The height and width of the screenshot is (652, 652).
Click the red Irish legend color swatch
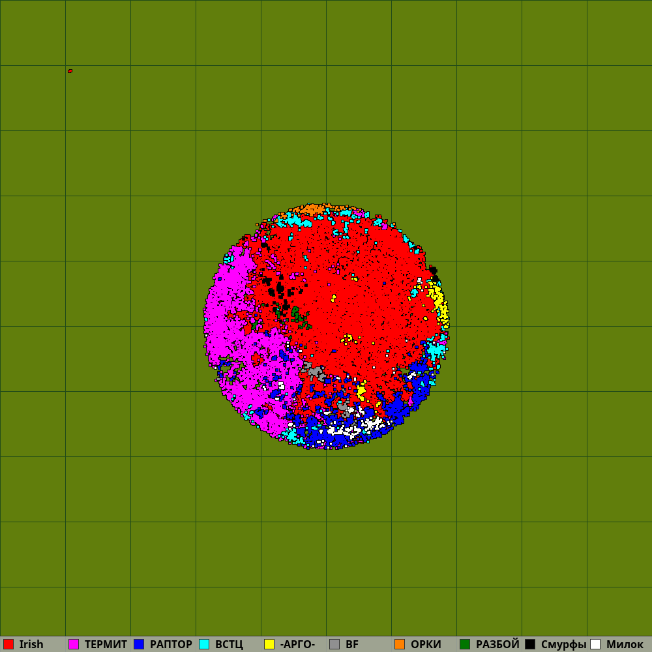pos(8,644)
